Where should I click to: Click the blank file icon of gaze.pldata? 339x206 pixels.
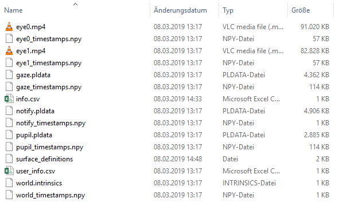(x=9, y=75)
